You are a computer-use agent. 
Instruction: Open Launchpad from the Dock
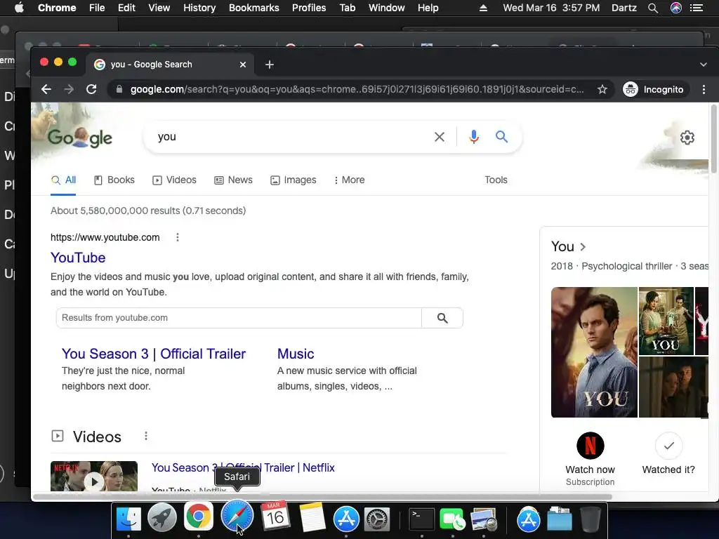click(x=162, y=518)
